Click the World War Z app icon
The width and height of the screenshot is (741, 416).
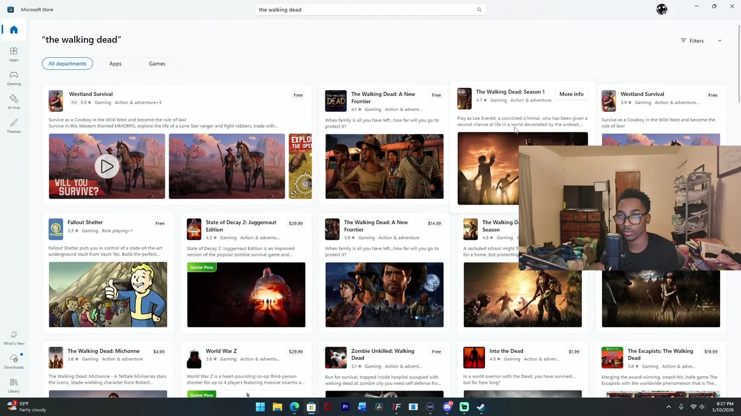coord(194,358)
